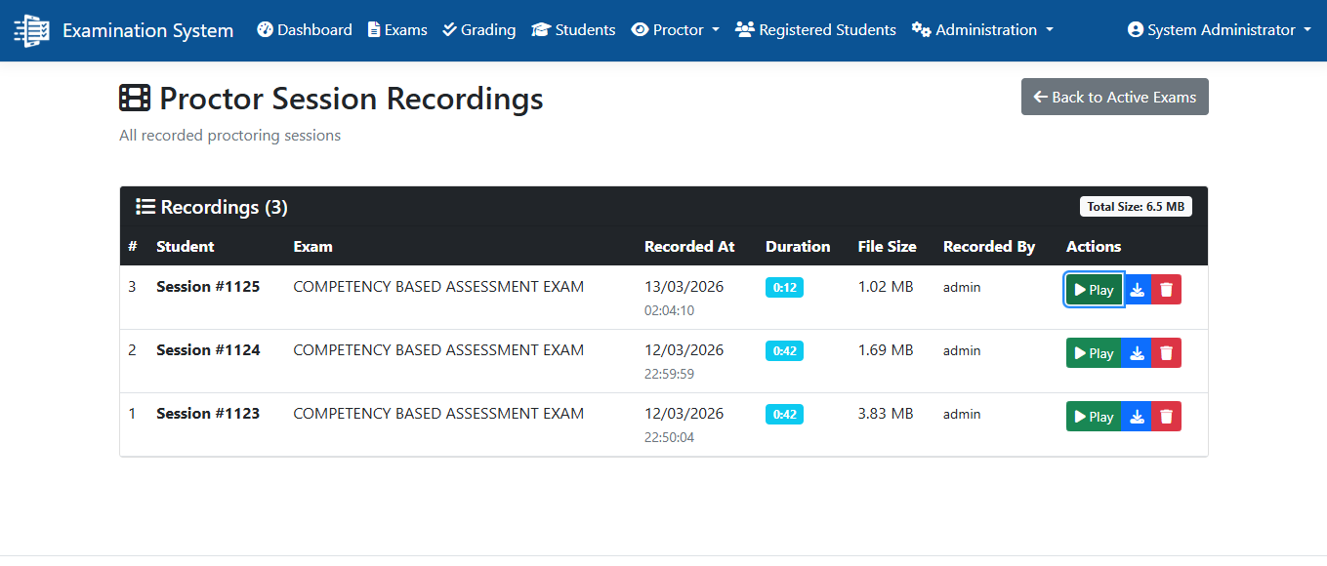Expand the Administration dropdown
This screenshot has height=566, width=1327.
pyautogui.click(x=982, y=30)
